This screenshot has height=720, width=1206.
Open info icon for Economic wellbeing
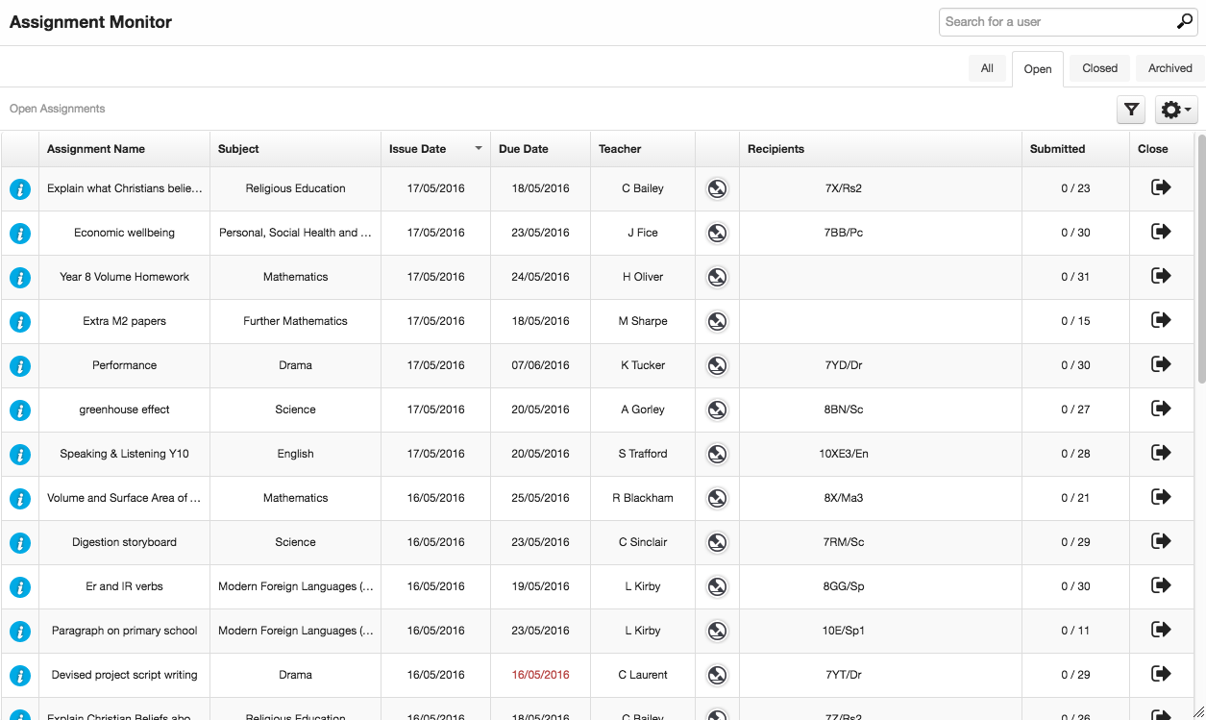click(20, 234)
